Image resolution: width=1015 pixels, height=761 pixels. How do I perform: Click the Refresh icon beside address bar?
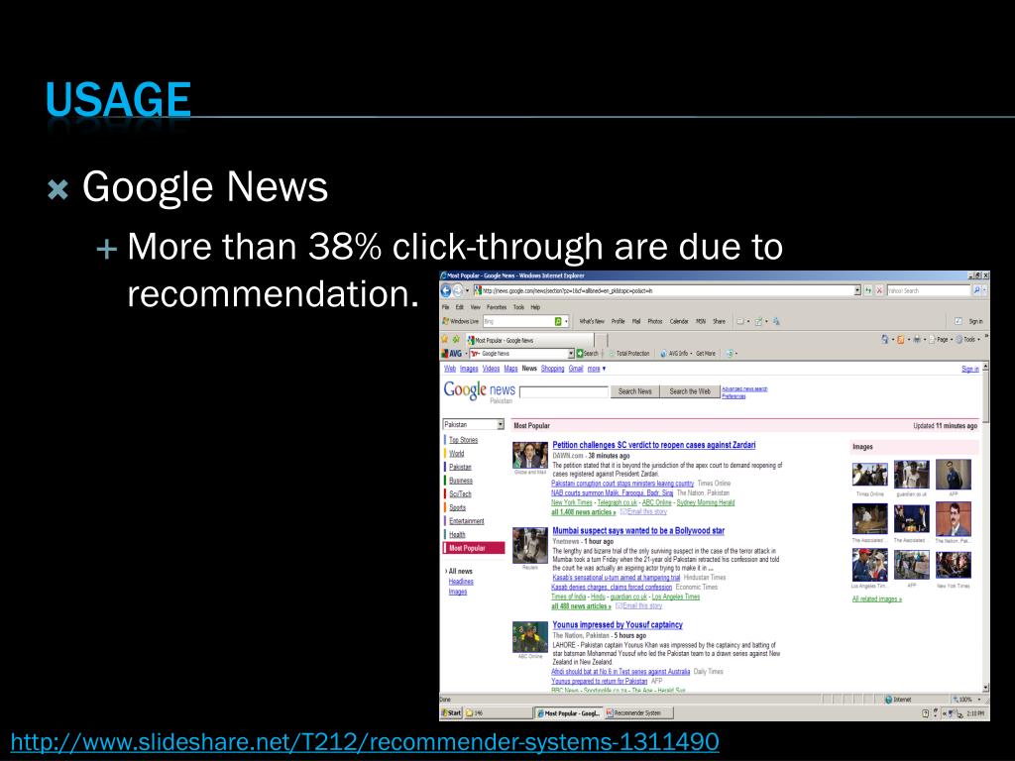click(868, 291)
